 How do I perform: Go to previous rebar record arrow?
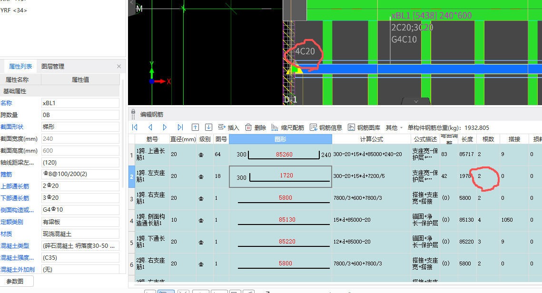[x=150, y=127]
